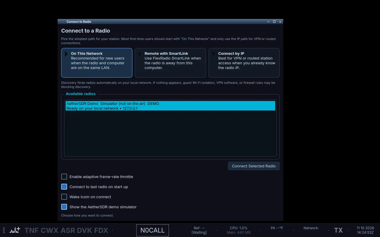Click the drag-handle dots in dialog title bar
The image size is (380, 237).
click(x=62, y=22)
